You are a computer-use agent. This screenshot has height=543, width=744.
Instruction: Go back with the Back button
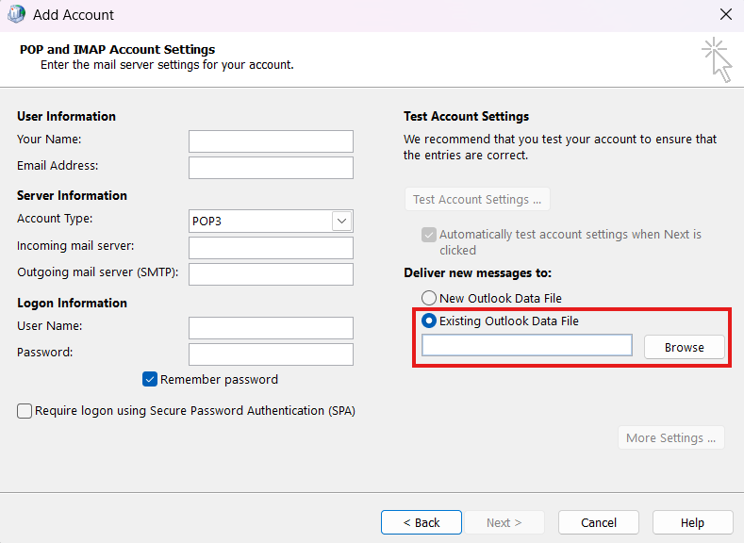[422, 522]
